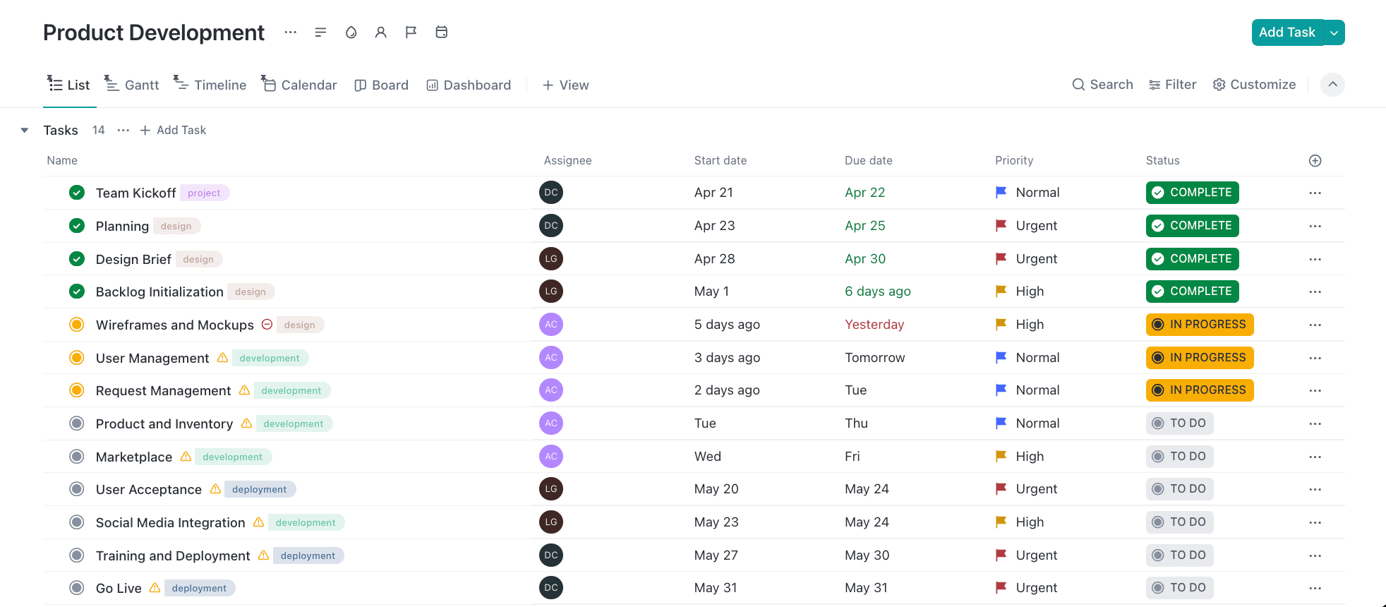Toggle completion circle of Team Kickoff
This screenshot has height=607, width=1386.
coord(77,193)
